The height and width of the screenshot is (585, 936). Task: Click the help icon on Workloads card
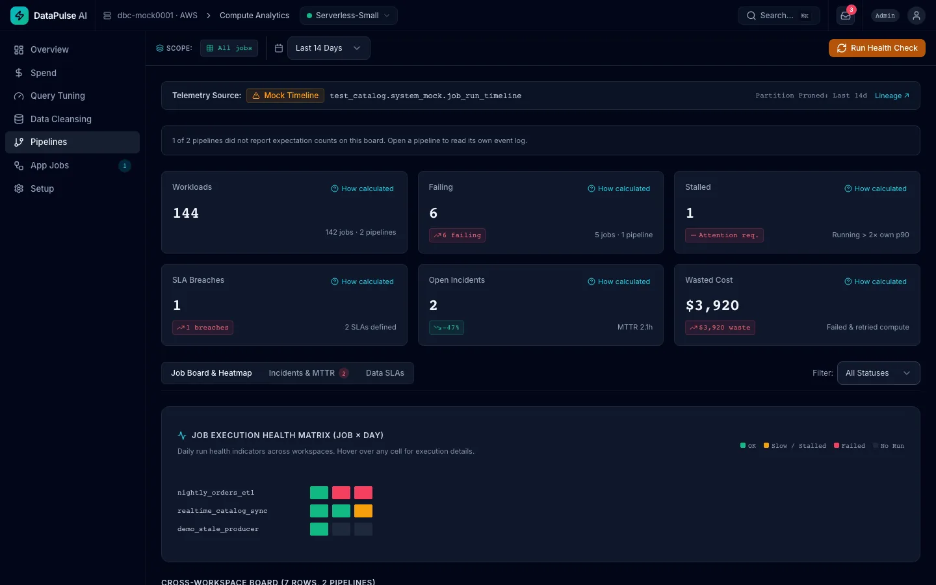tap(335, 188)
